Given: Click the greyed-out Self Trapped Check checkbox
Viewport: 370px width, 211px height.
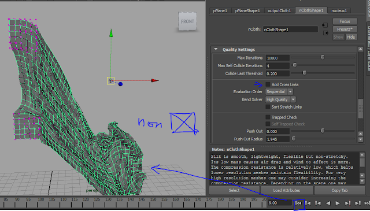Looking at the screenshot, I should tap(268, 124).
